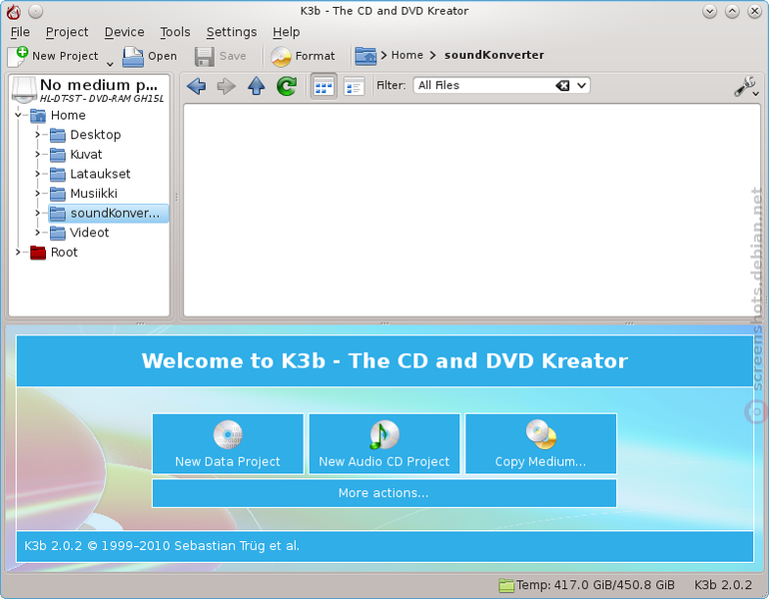Image resolution: width=769 pixels, height=599 pixels.
Task: Click the disabled Save toolbar button
Action: (x=220, y=56)
